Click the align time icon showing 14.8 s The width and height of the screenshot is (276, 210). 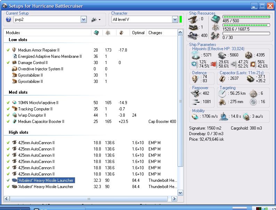[223, 117]
